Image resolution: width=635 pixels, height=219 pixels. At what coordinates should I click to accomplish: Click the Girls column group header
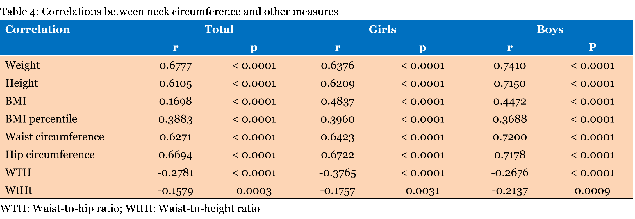tap(382, 30)
